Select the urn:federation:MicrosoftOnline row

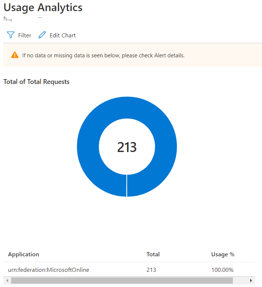pyautogui.click(x=48, y=270)
